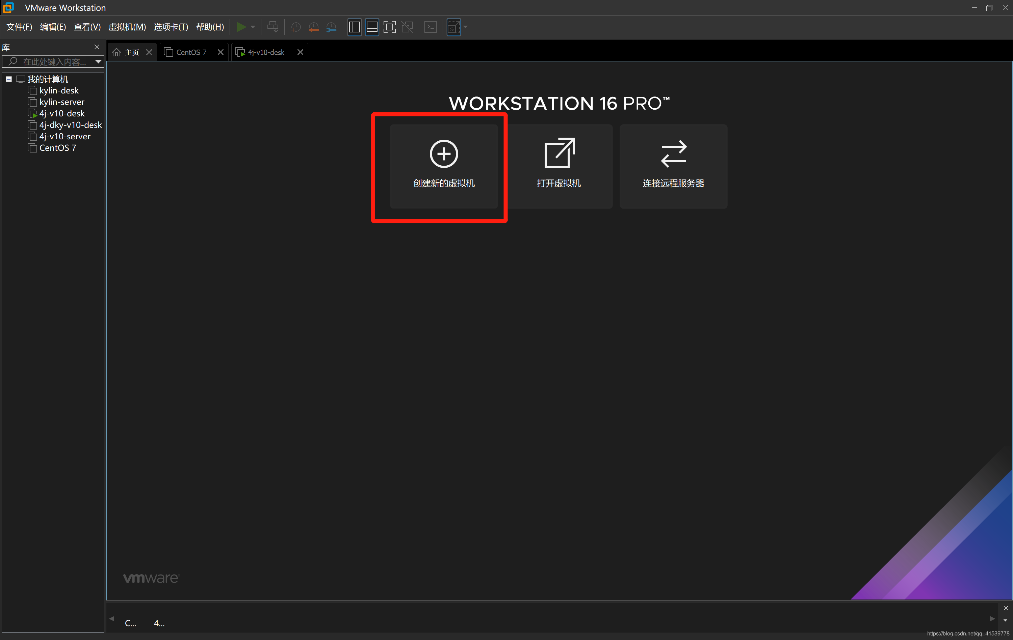Click the green Power On play button
The width and height of the screenshot is (1013, 640).
241,27
